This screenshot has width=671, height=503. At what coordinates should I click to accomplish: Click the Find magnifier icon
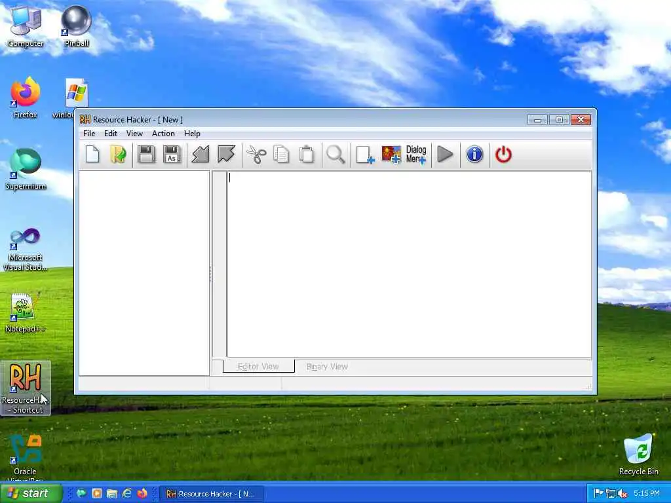click(x=335, y=155)
